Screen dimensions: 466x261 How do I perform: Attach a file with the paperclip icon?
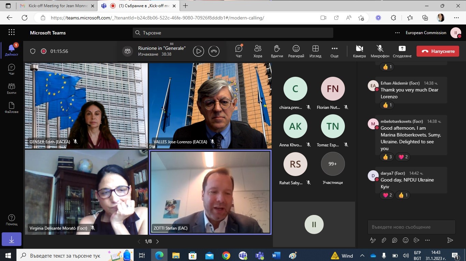(x=384, y=240)
